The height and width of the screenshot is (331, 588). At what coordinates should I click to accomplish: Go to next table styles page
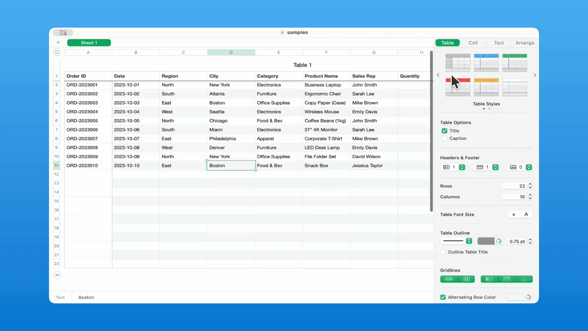tap(535, 75)
